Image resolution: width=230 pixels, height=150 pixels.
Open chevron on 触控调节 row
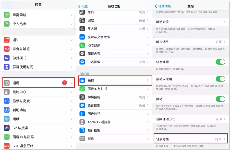(224, 42)
